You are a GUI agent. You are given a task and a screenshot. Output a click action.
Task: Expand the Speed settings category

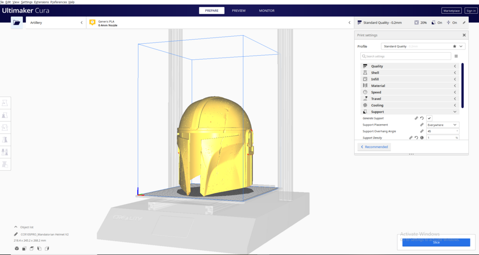click(410, 92)
